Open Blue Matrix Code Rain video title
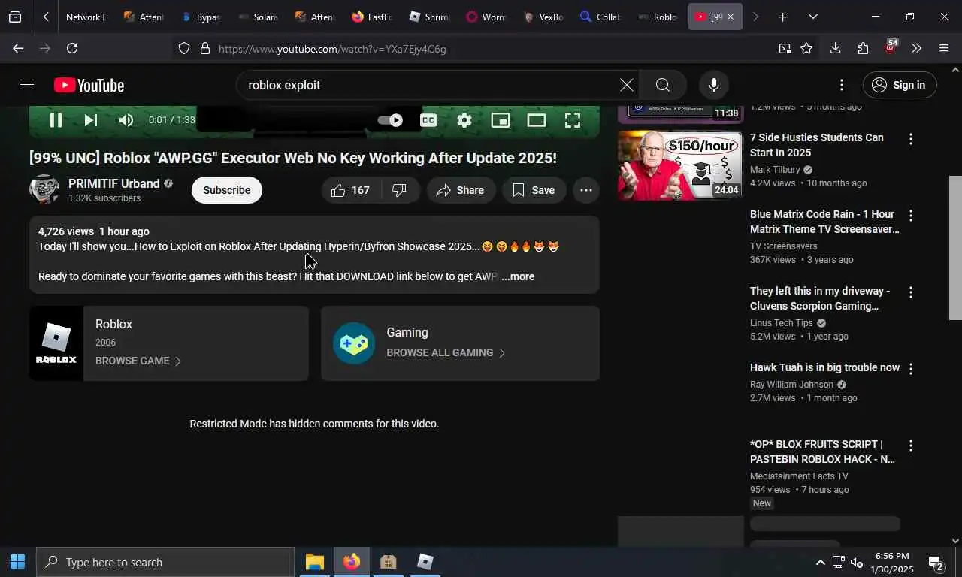The image size is (962, 577). tap(824, 222)
